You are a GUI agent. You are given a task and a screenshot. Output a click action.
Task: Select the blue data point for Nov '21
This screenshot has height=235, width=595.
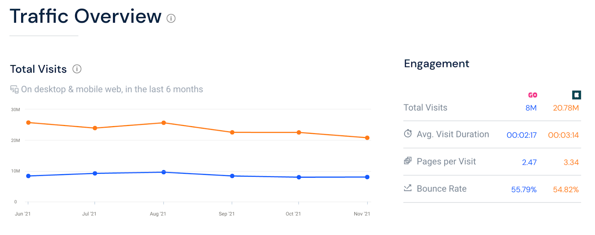(367, 177)
